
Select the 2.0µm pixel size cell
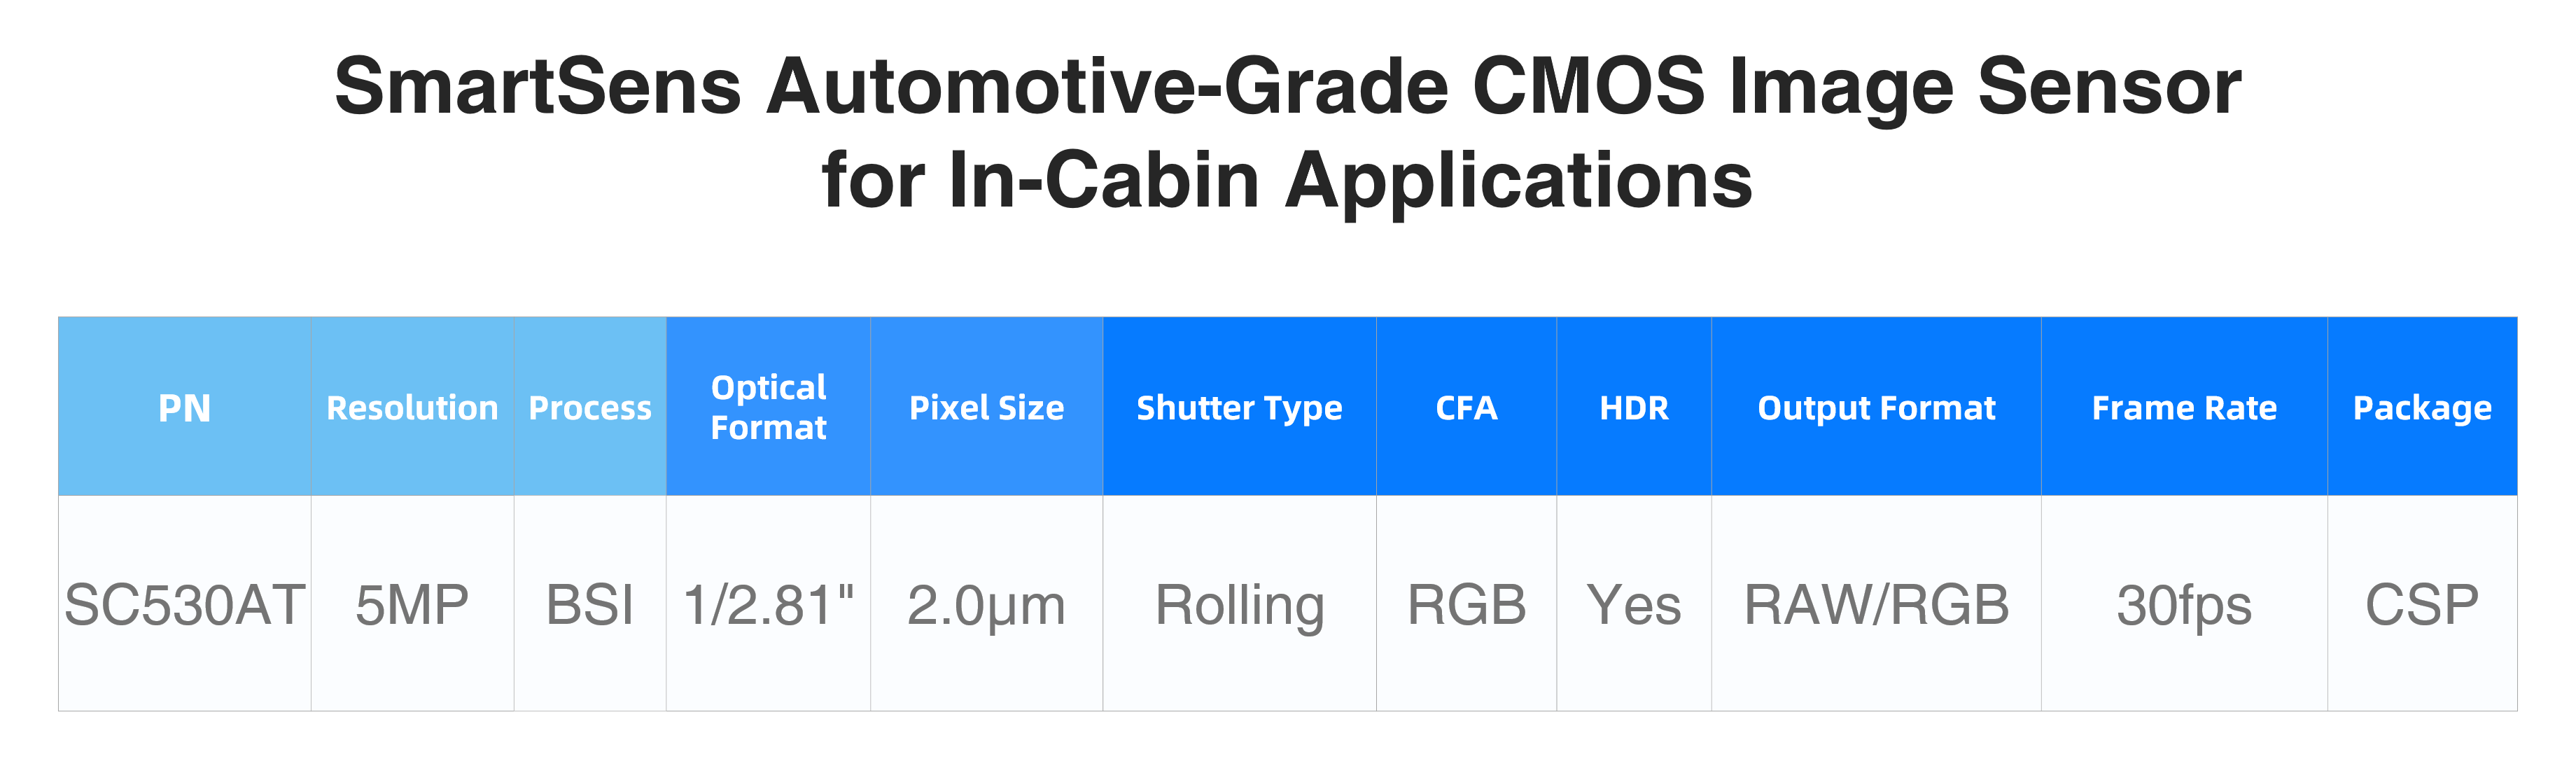(x=986, y=604)
